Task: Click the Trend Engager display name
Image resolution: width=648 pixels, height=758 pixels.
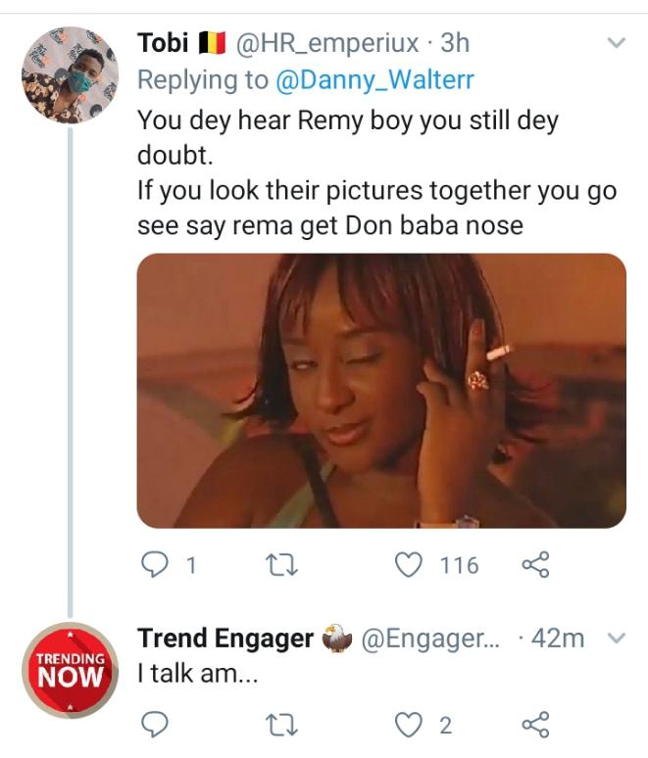Action: pyautogui.click(x=225, y=640)
